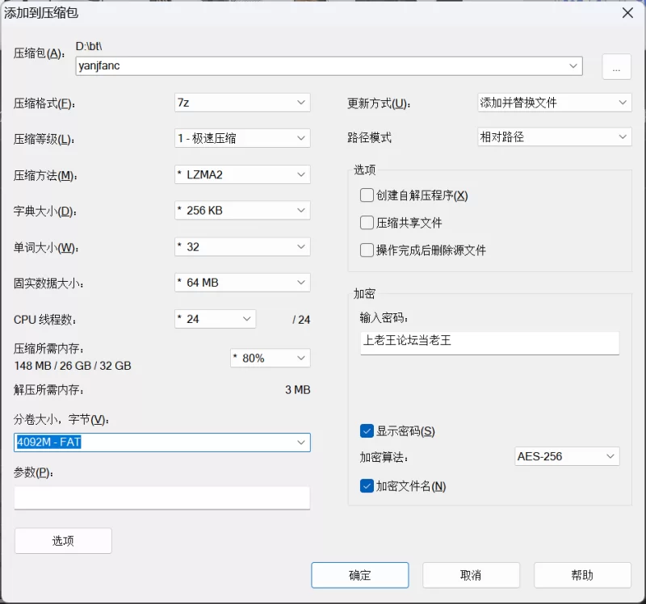Open the 压缩方法 LZMA2 dropdown

coord(242,174)
